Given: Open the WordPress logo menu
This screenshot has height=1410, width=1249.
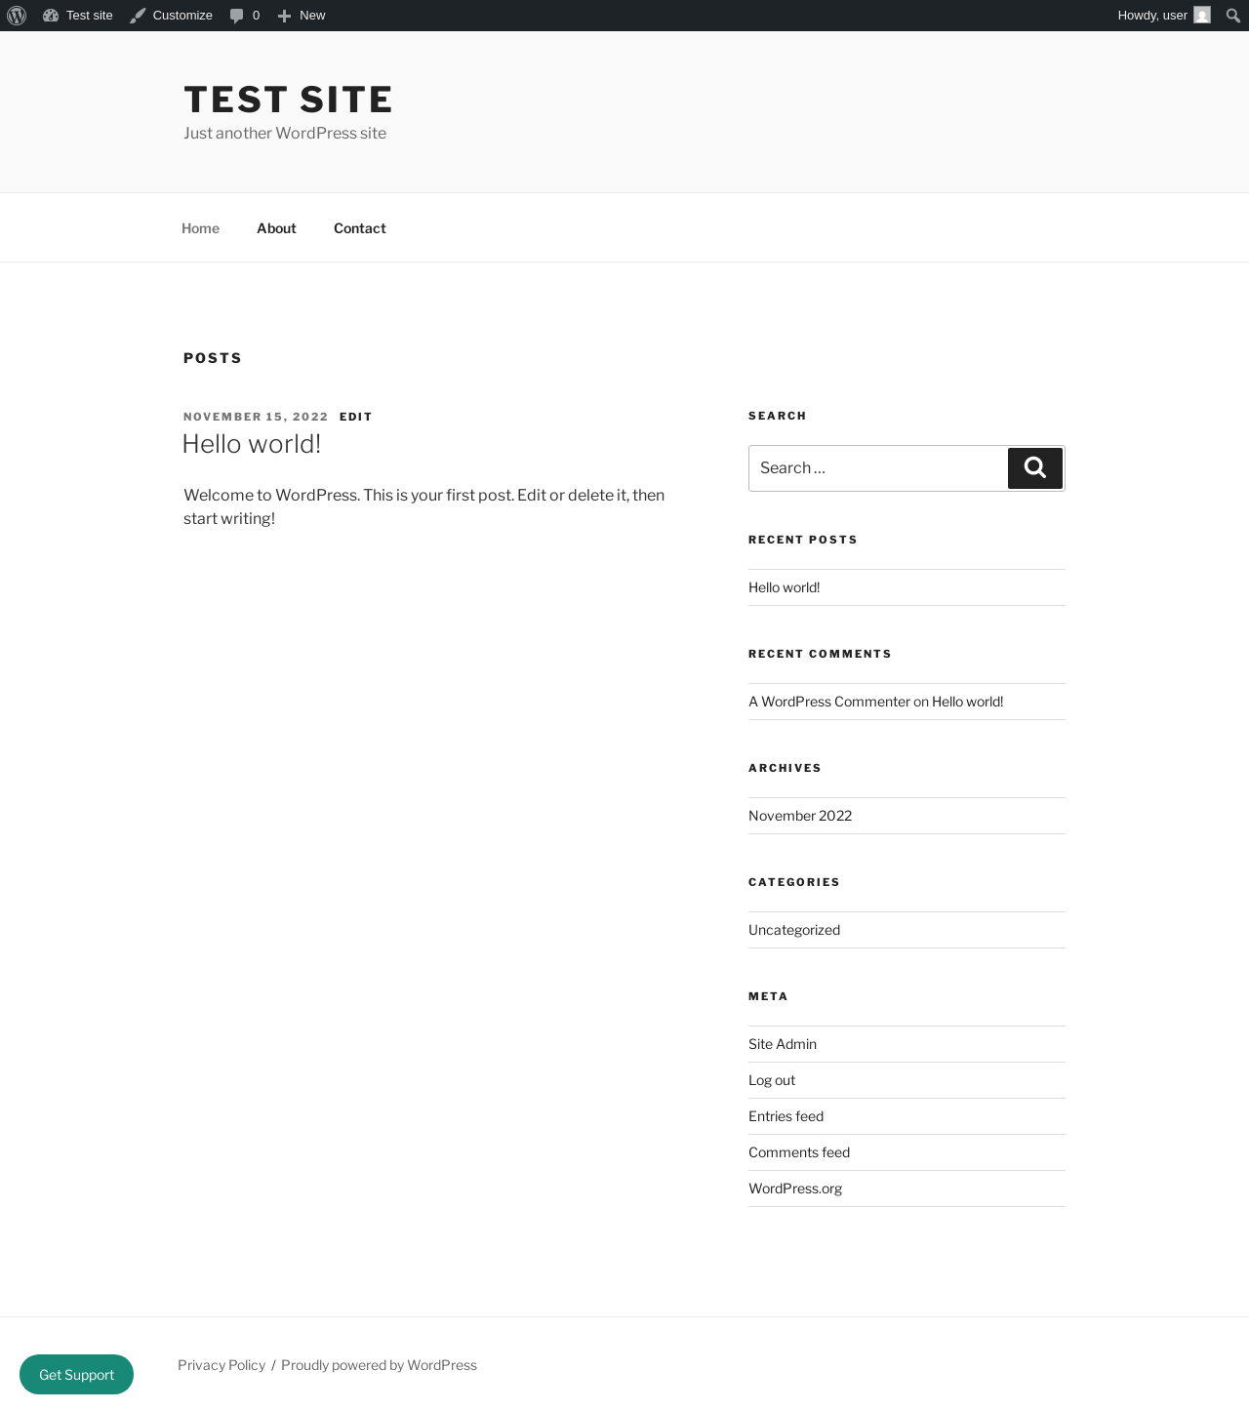Looking at the screenshot, I should [x=17, y=16].
